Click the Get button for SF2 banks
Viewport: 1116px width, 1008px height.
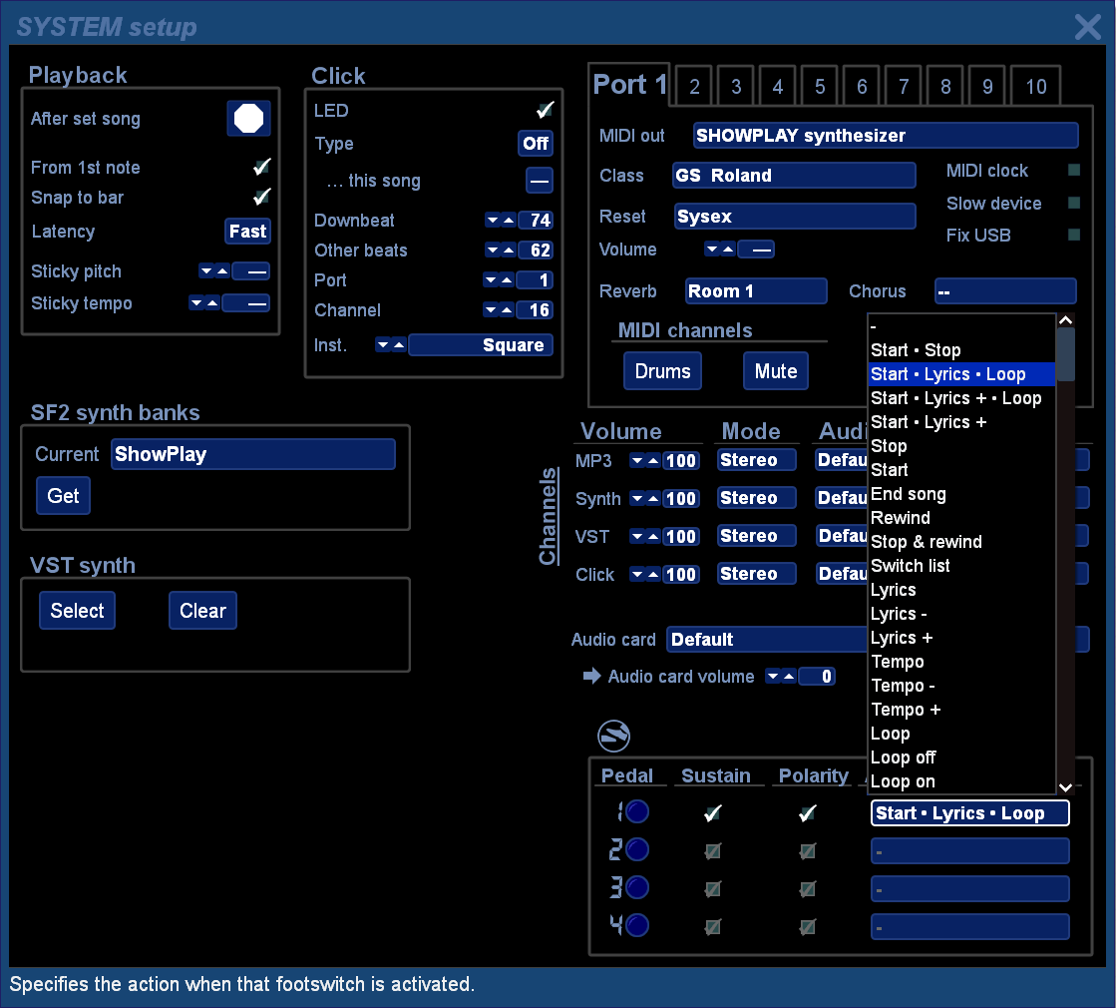63,496
